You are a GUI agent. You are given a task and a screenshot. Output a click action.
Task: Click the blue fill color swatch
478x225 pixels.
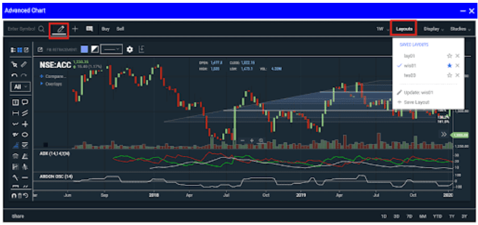85,49
